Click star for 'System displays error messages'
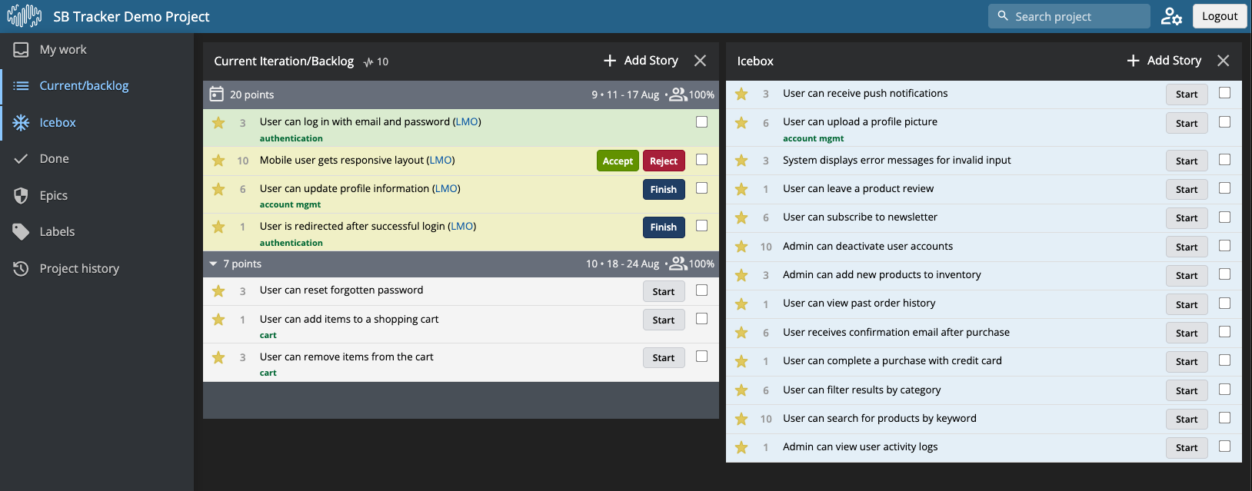The width and height of the screenshot is (1252, 491). (741, 161)
